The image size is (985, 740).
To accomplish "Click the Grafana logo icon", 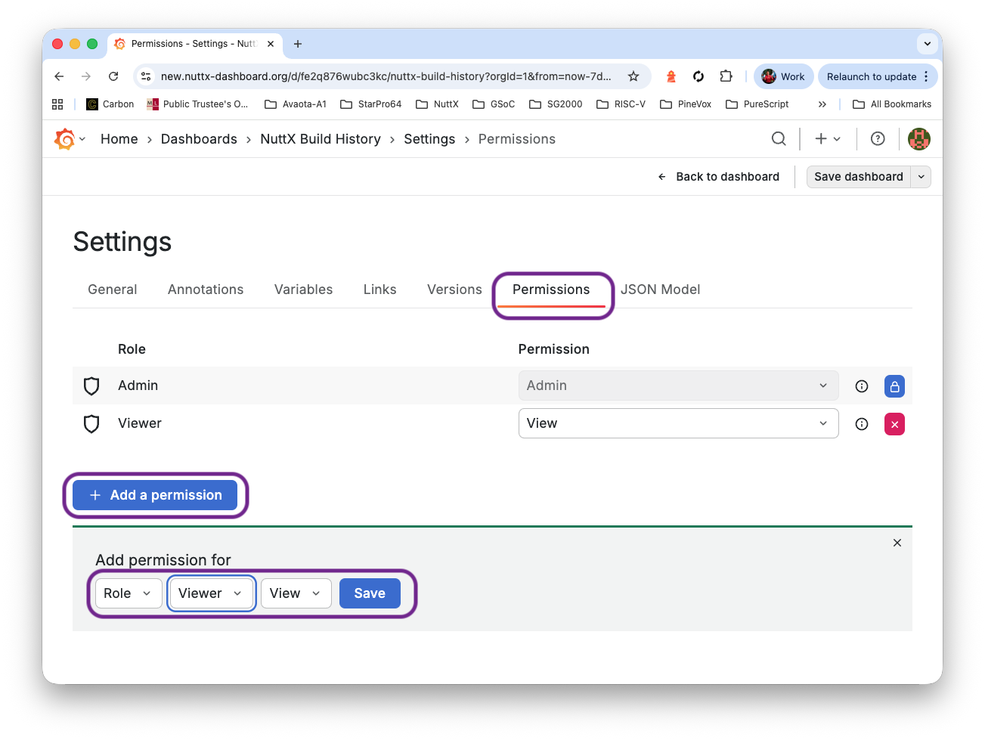I will click(64, 139).
